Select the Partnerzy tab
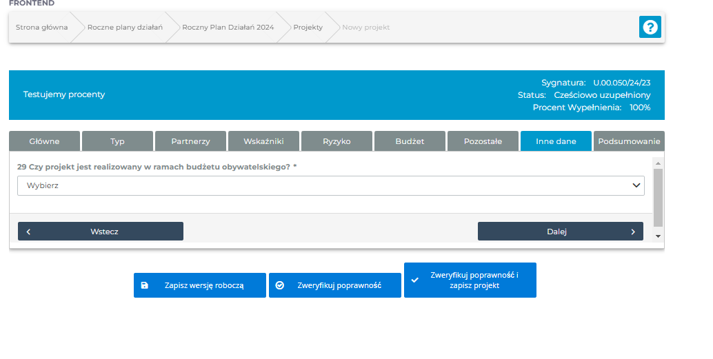The width and height of the screenshot is (713, 359). click(190, 141)
